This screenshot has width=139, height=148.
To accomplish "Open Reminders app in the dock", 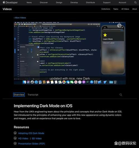I will (56, 82).
